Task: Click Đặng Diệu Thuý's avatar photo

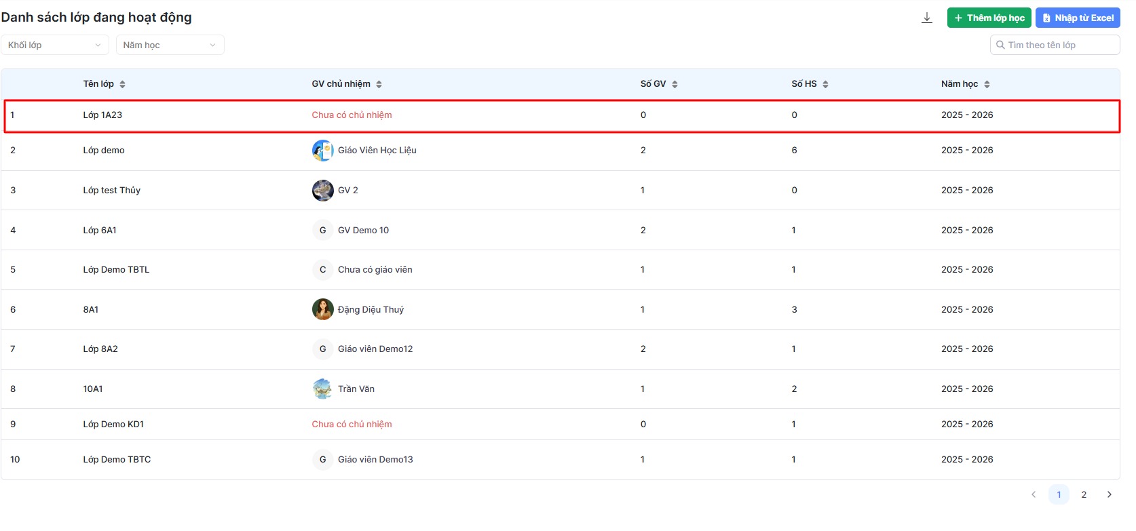Action: (x=322, y=309)
